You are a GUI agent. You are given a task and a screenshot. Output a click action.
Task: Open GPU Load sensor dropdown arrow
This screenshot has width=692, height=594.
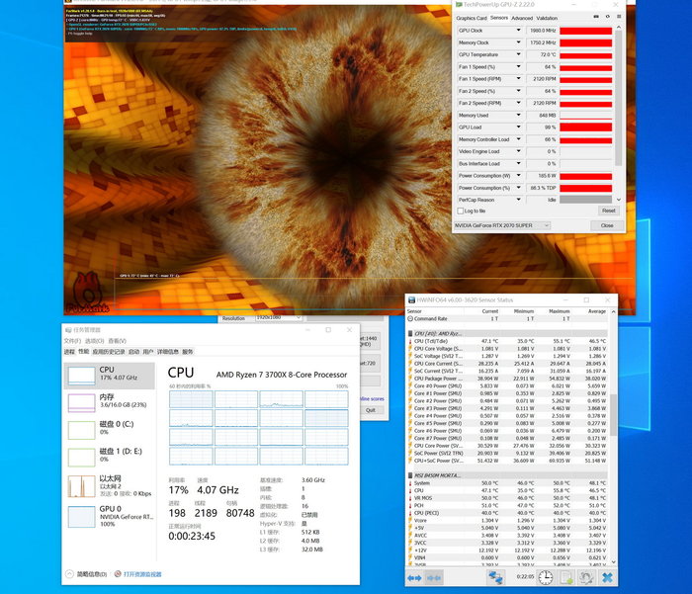pos(519,127)
